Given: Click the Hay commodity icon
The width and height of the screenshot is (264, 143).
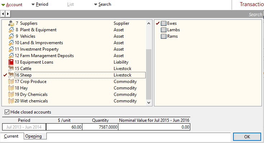Looking at the screenshot, I should coord(11,88).
